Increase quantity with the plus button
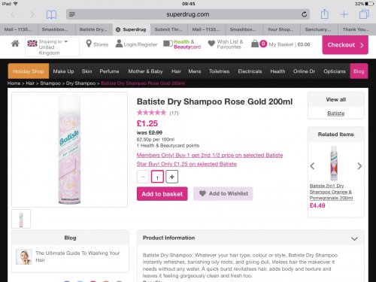Image resolution: width=376 pixels, height=282 pixels. click(172, 177)
